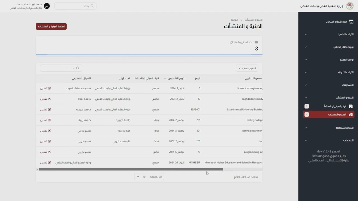Click edit pencil icon for programming lab row

(x=50, y=152)
